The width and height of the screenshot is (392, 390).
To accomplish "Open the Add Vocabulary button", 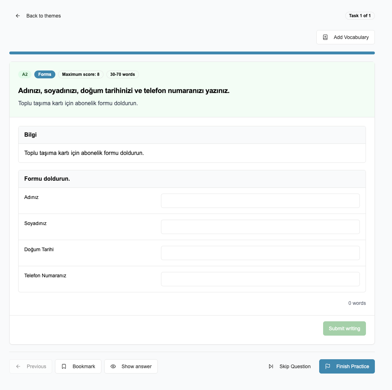I will (x=346, y=37).
